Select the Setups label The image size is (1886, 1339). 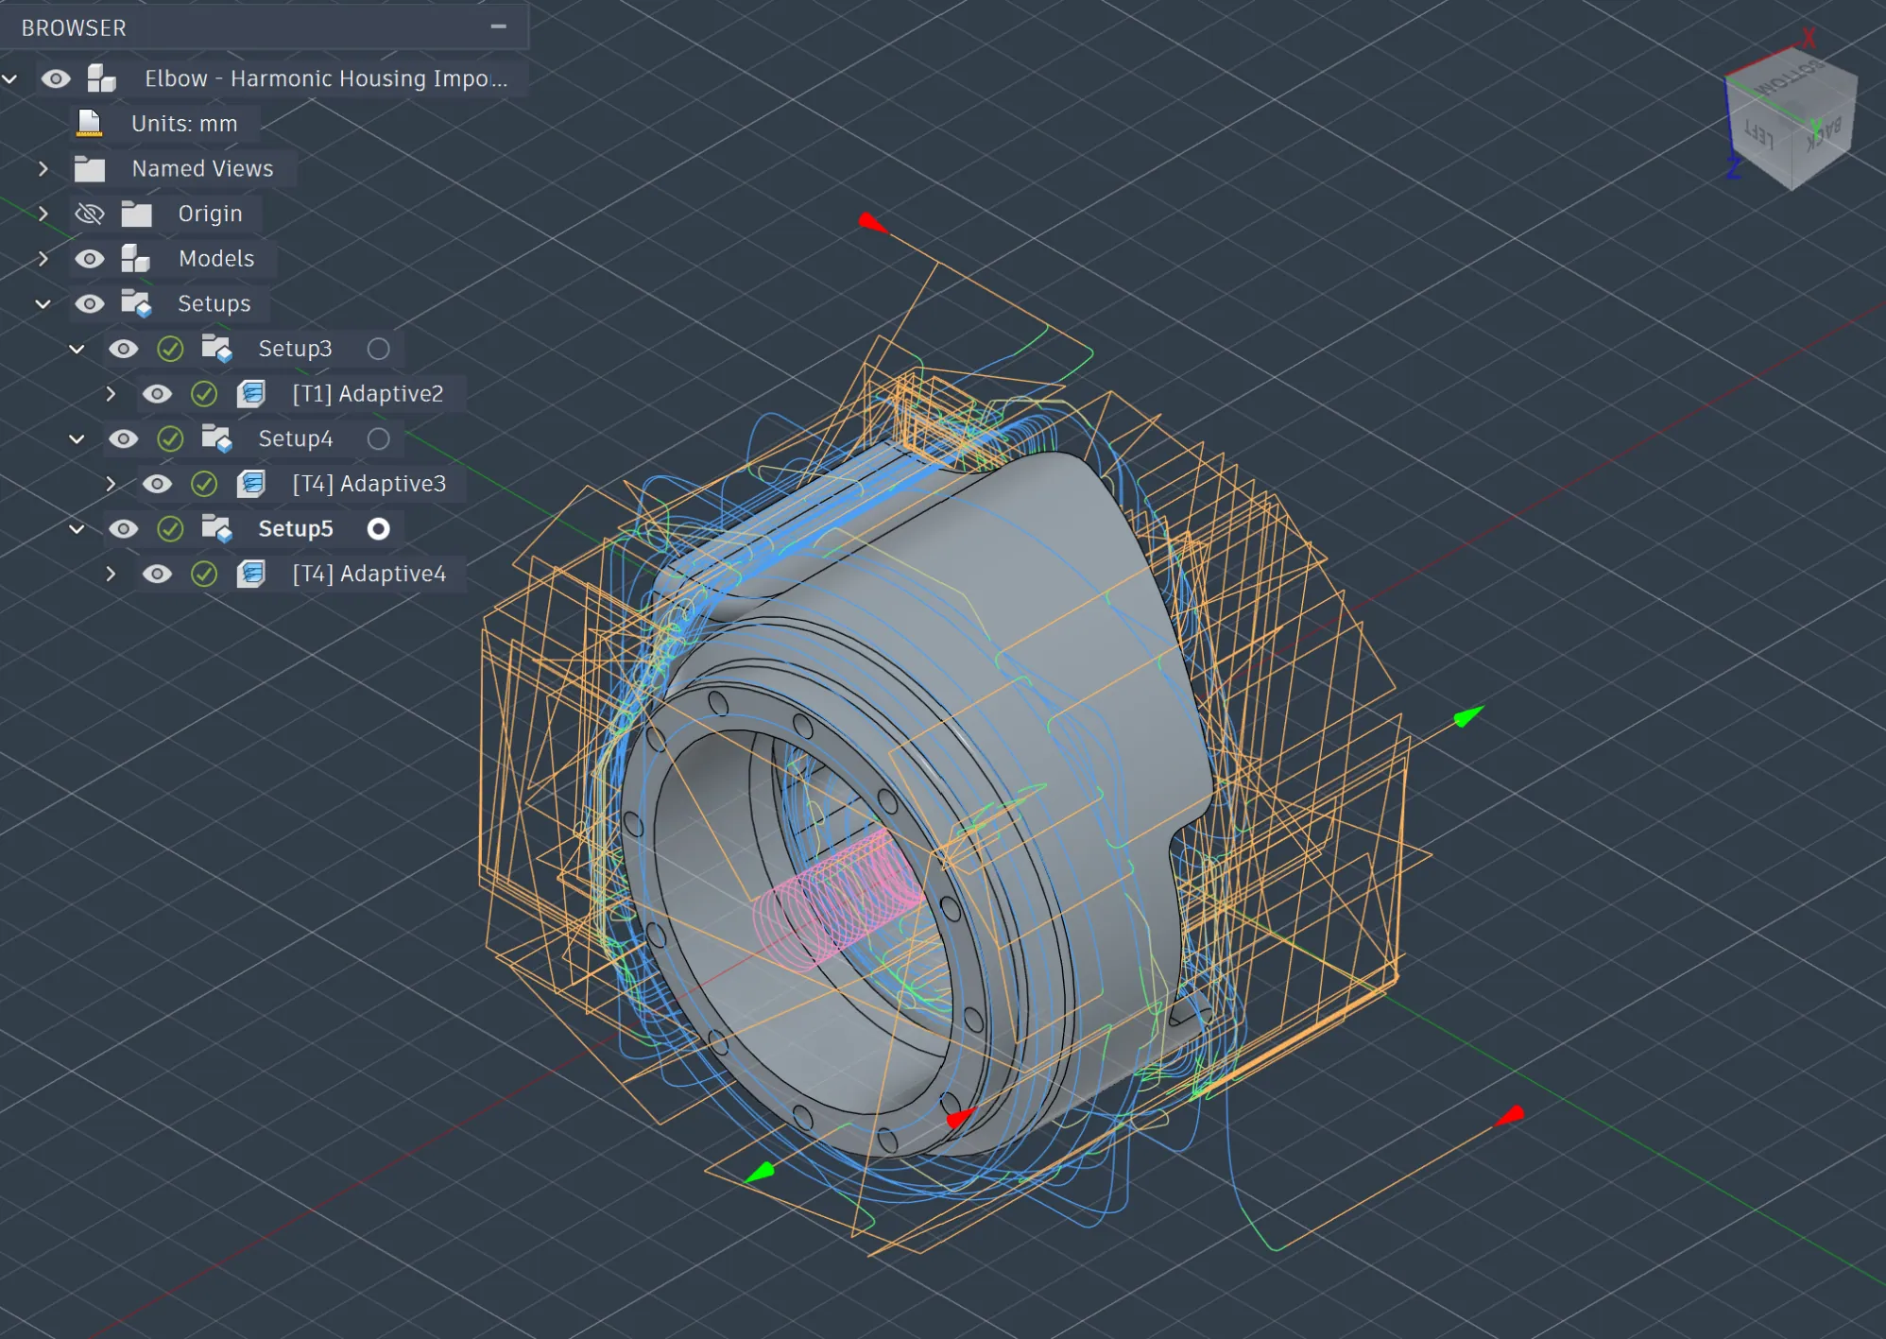point(214,303)
